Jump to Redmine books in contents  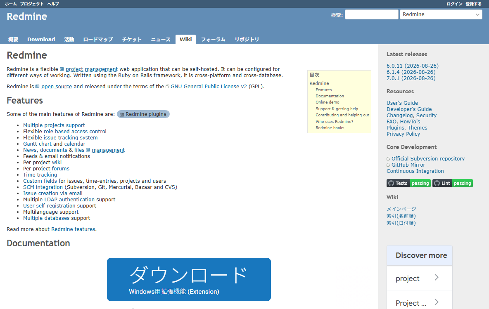330,128
